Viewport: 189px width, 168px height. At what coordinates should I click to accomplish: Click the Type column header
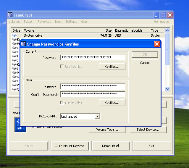pyautogui.click(x=157, y=30)
